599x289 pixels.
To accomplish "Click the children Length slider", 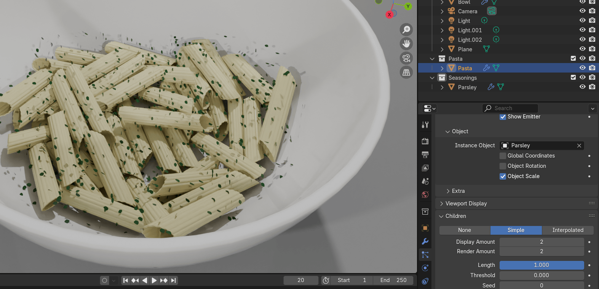I will [x=541, y=265].
